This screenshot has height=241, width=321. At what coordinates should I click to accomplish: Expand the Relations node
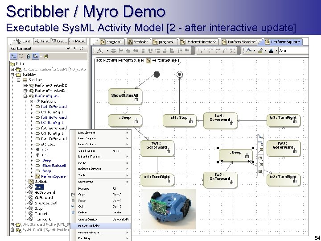pyautogui.click(x=31, y=101)
